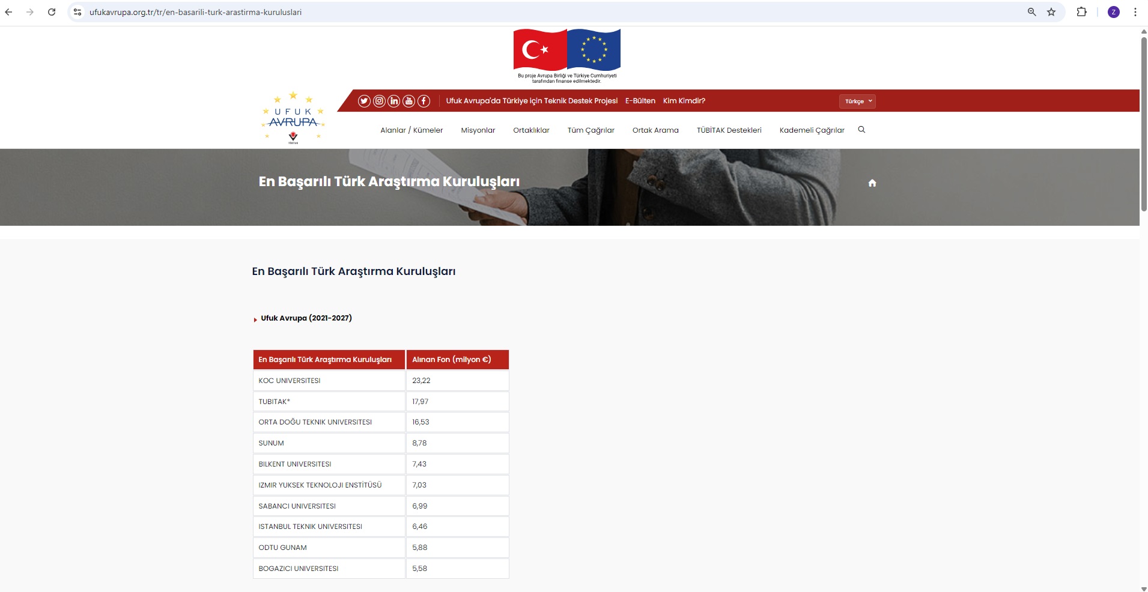
Task: Open Ortak Arama menu
Action: point(655,130)
